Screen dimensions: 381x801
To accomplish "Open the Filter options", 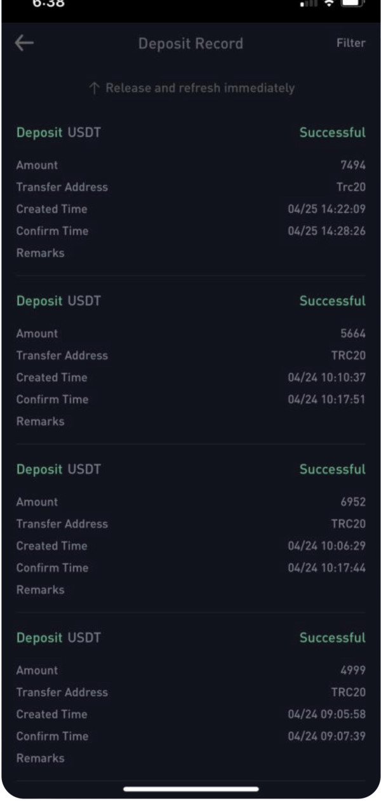I will (x=351, y=43).
